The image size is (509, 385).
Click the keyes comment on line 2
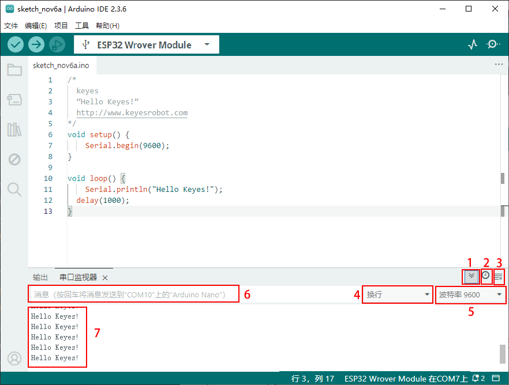(87, 90)
